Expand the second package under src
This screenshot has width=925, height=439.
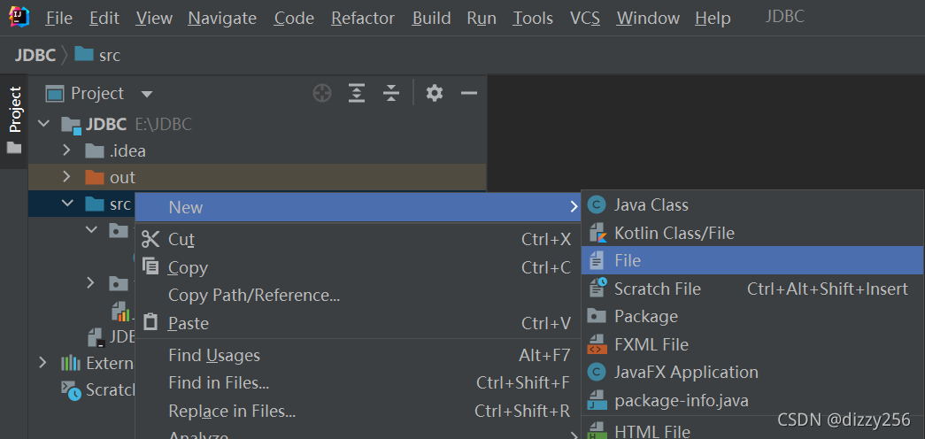pos(90,282)
